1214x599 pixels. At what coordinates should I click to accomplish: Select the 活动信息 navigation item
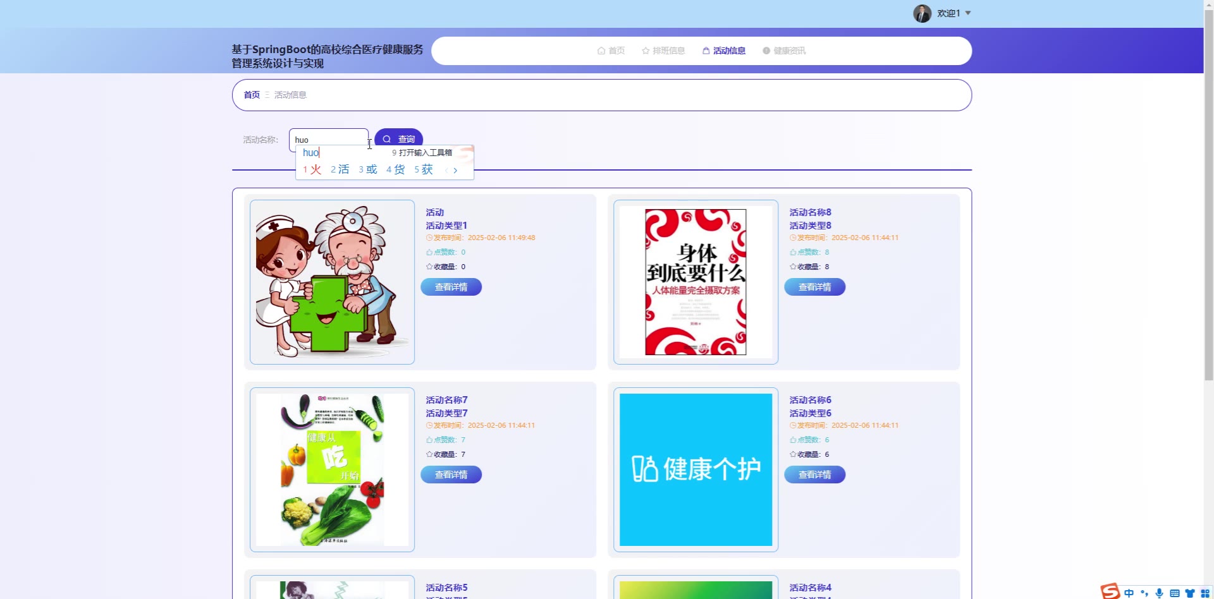724,51
